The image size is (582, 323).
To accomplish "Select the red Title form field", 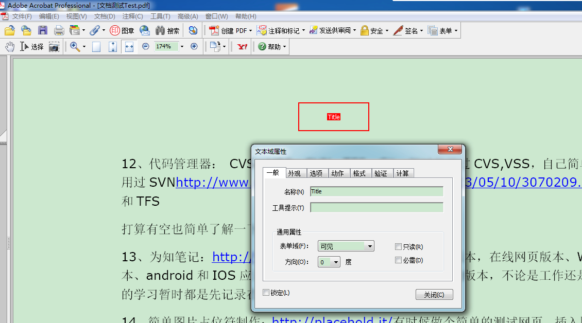I will click(334, 117).
